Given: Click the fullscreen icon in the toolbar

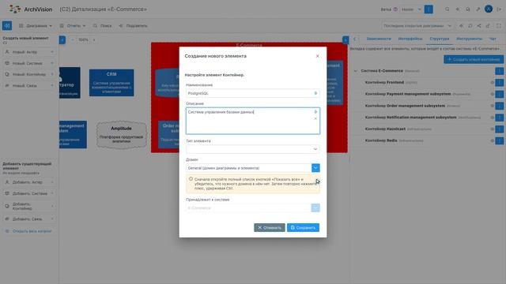Looking at the screenshot, I should click(499, 26).
